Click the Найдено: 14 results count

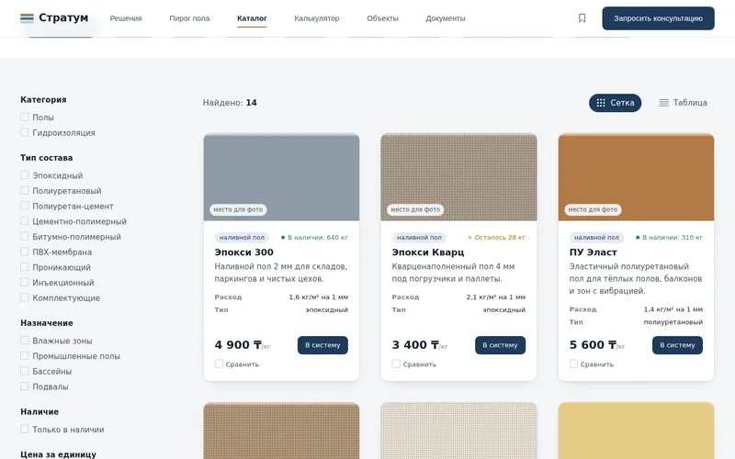pos(230,103)
